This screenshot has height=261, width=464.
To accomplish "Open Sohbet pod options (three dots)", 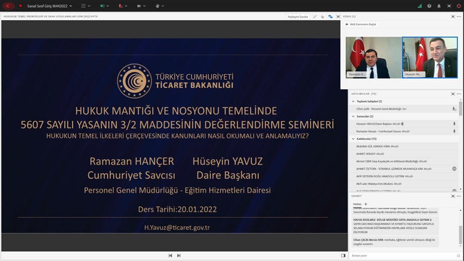I will coord(459,196).
